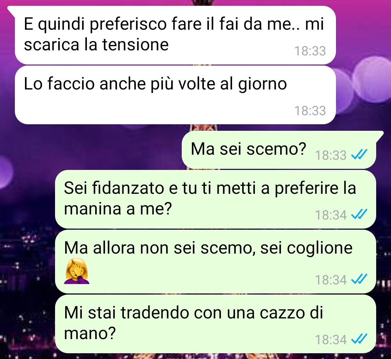Click timestamp under "Lo faccio anche più volte"
The width and height of the screenshot is (391, 359).
point(310,110)
